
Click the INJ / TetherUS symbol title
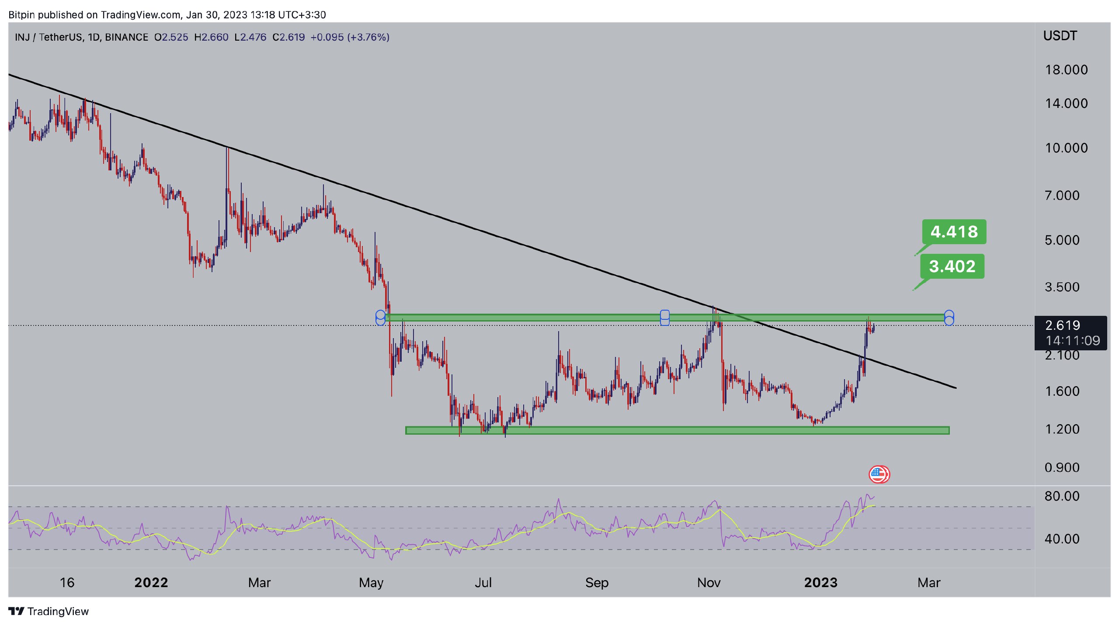(48, 37)
